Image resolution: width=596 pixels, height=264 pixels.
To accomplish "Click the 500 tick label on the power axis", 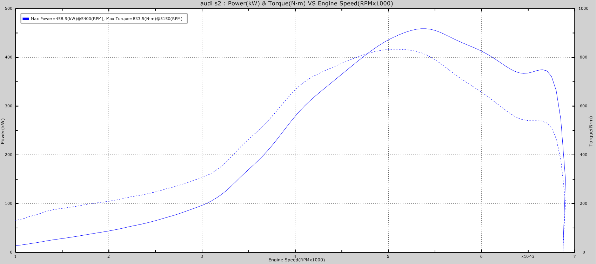I will (9, 9).
